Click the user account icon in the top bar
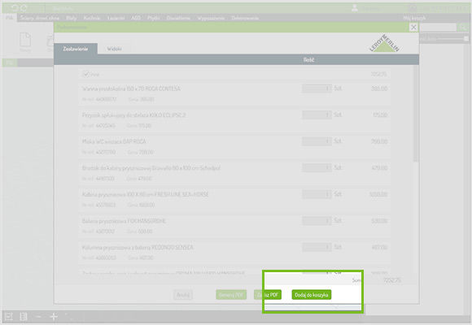Image resolution: width=472 pixels, height=325 pixels. (355, 8)
